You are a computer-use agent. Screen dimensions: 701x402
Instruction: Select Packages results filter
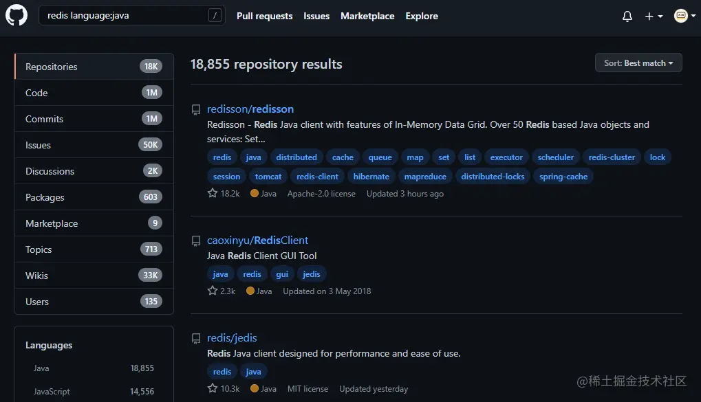coord(94,197)
